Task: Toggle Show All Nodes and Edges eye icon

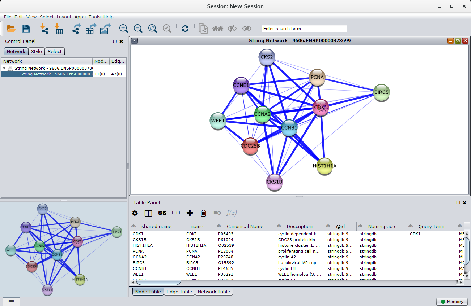Action: click(247, 29)
